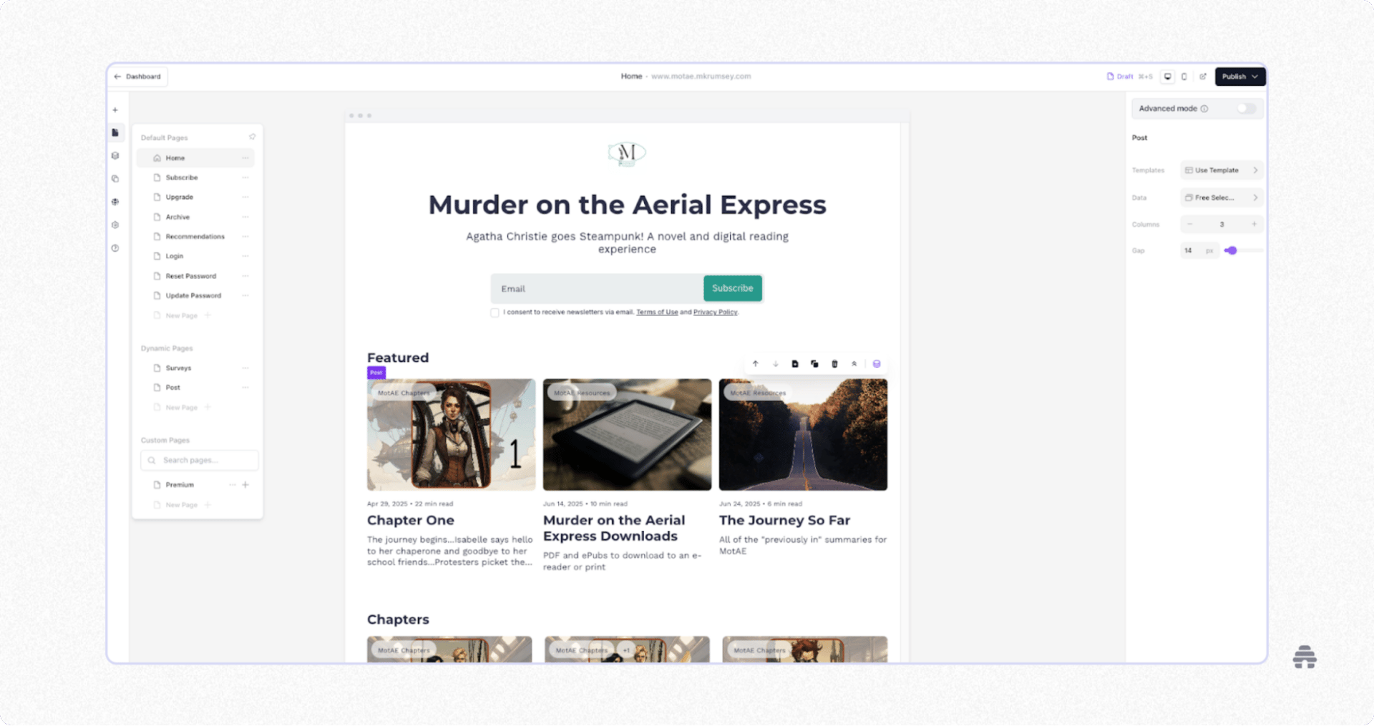Open the Settings gear icon in sidebar
Screen dimensions: 1374x726
point(115,225)
